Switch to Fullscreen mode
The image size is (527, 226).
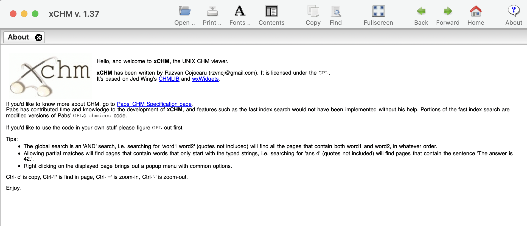[378, 11]
